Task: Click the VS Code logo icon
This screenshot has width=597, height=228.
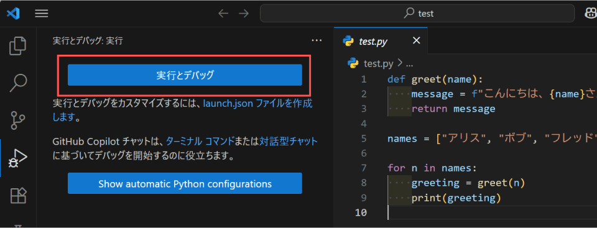Action: [13, 14]
